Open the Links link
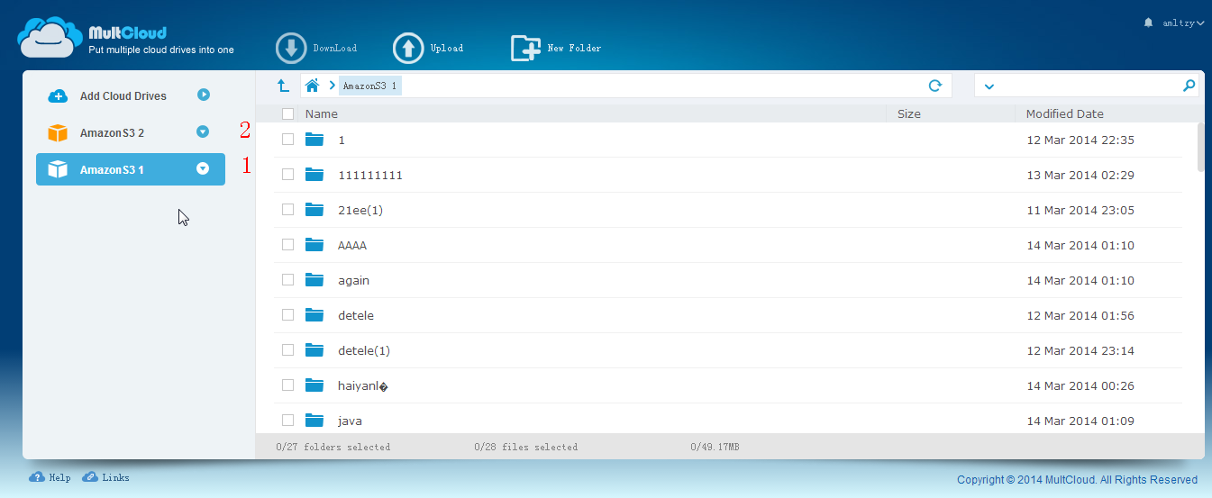 click(116, 478)
